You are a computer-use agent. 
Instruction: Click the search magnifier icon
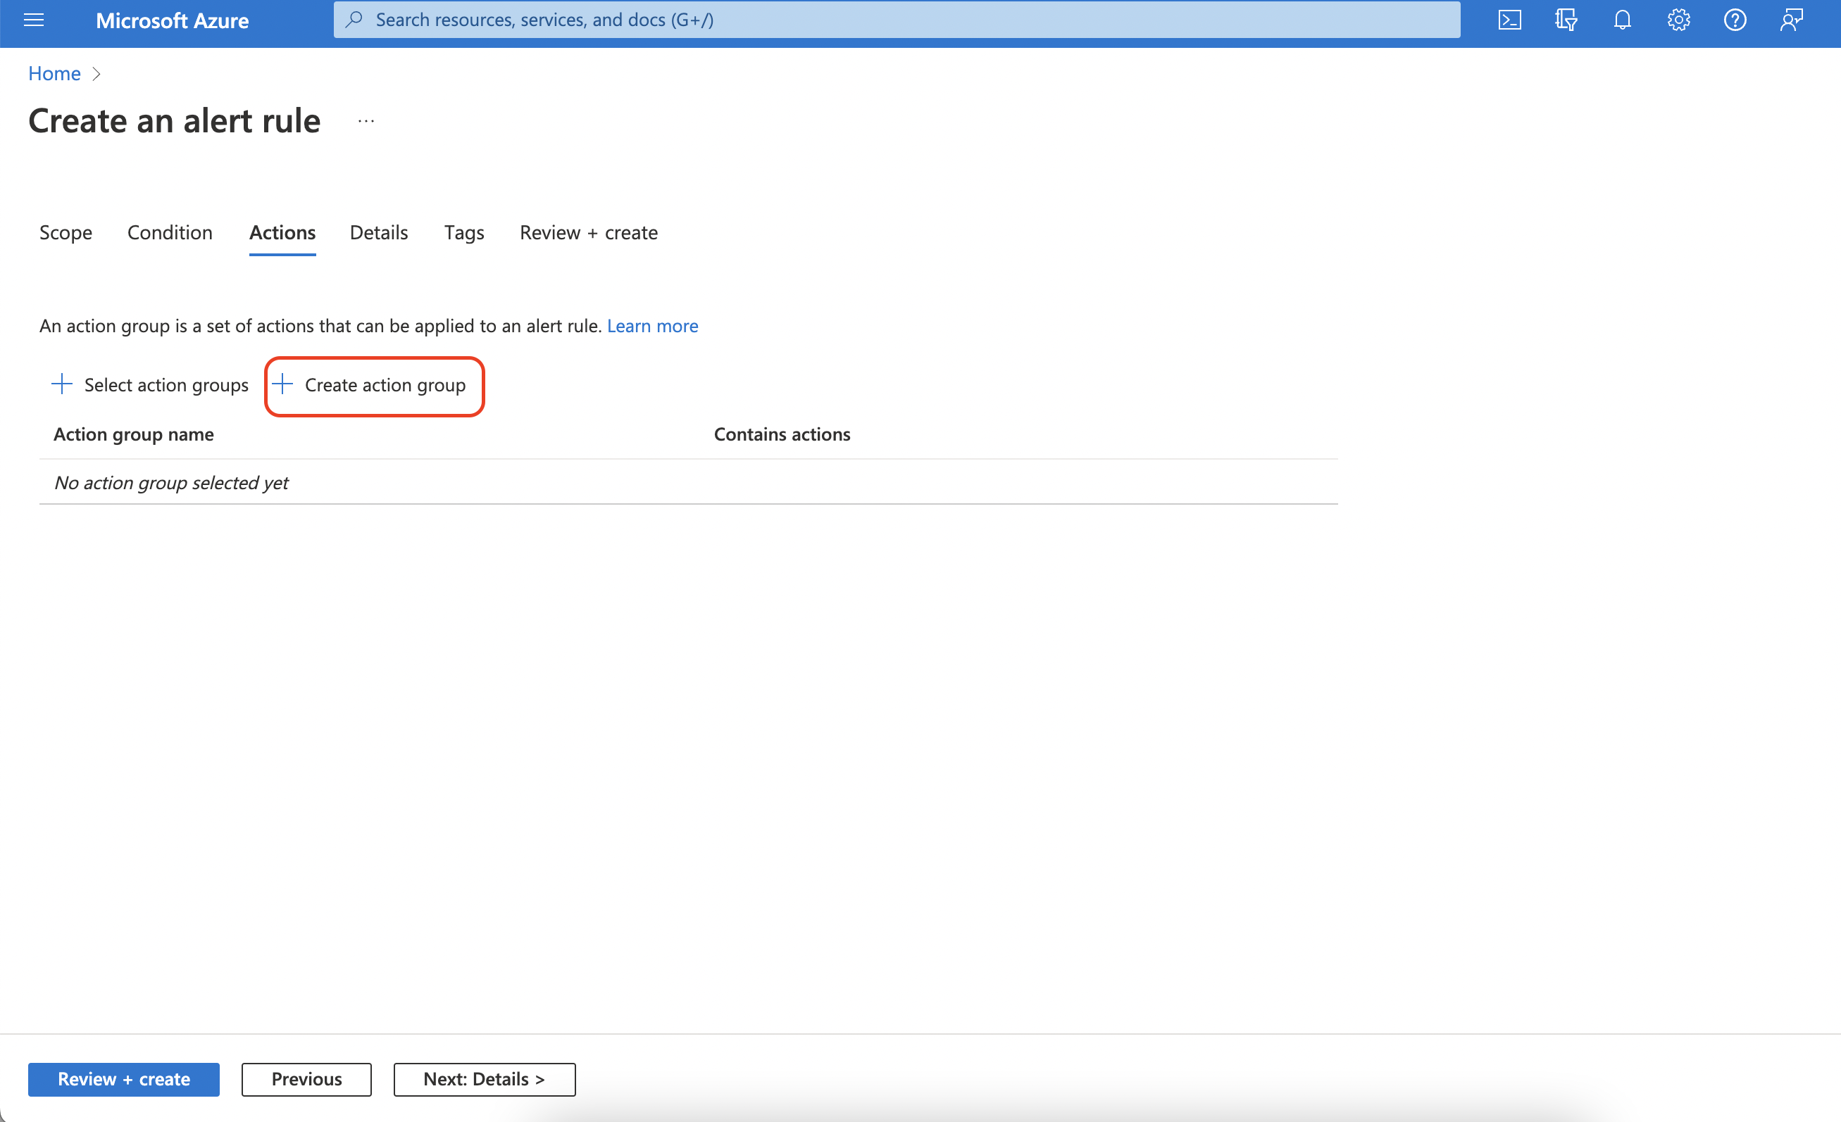pos(355,20)
